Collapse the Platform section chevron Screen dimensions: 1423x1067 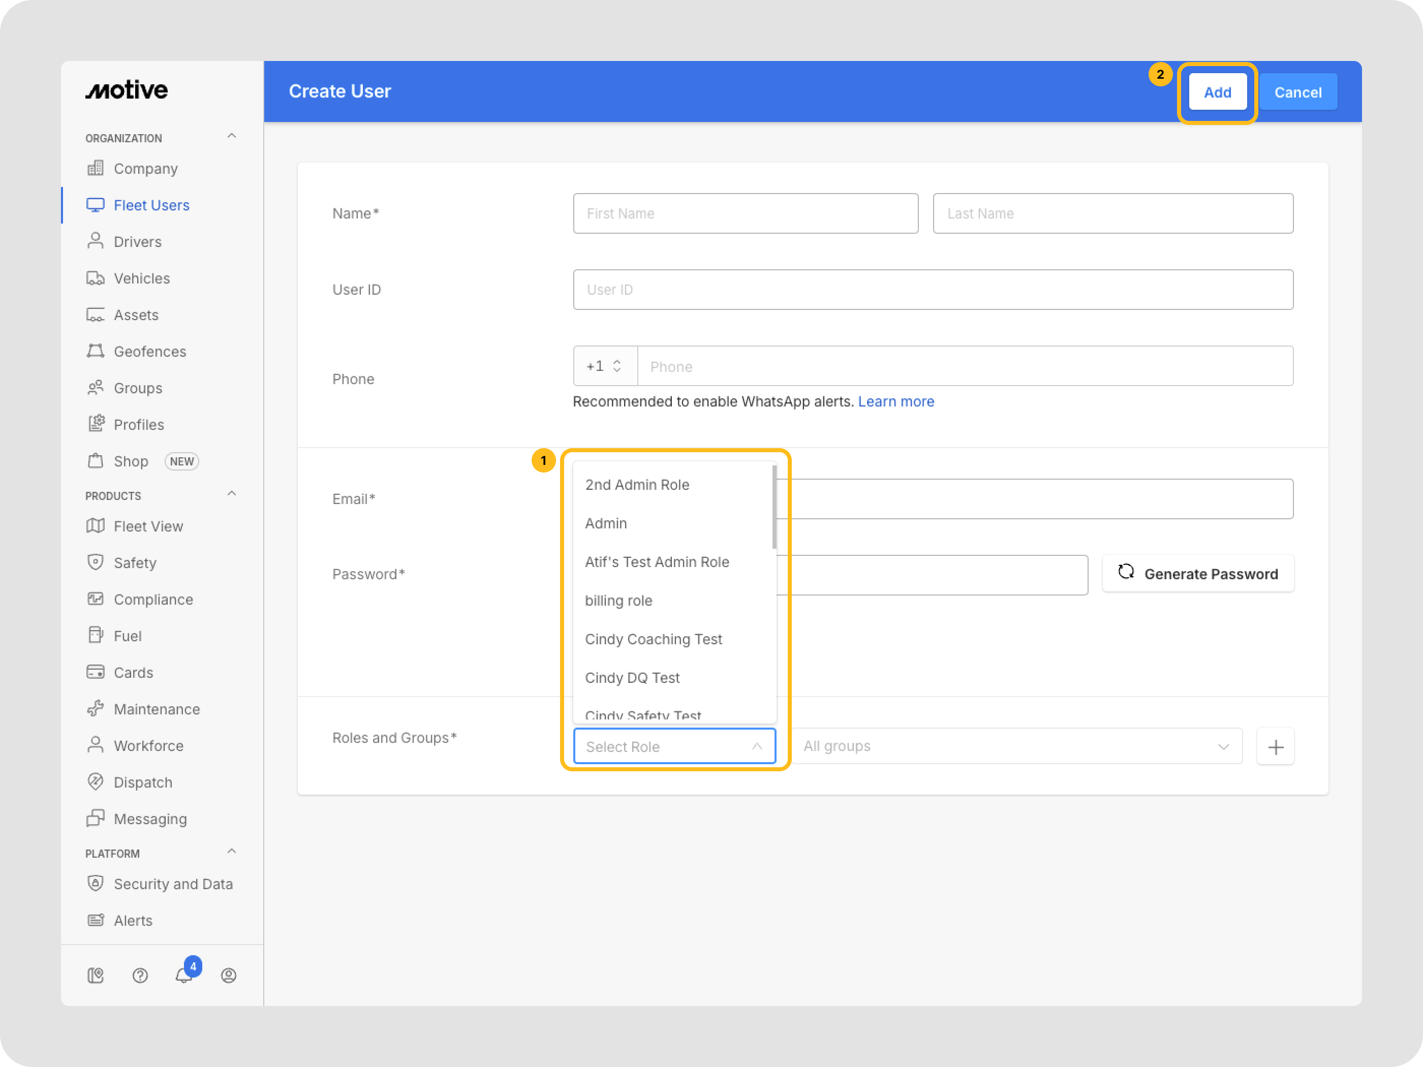coord(232,852)
